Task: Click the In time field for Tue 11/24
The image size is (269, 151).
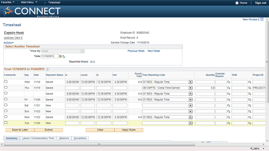Action: [x=72, y=123]
